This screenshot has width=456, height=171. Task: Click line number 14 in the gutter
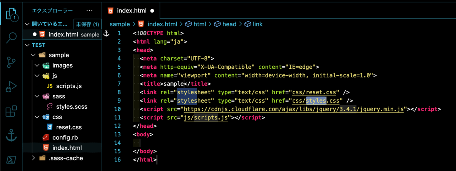click(x=117, y=143)
